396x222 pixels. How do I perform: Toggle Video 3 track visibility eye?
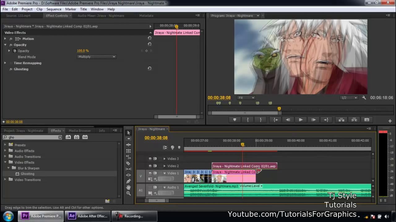(x=150, y=159)
